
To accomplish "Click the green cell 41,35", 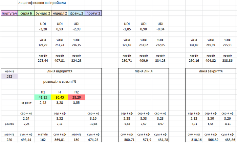I will pyautogui.click(x=43, y=97).
